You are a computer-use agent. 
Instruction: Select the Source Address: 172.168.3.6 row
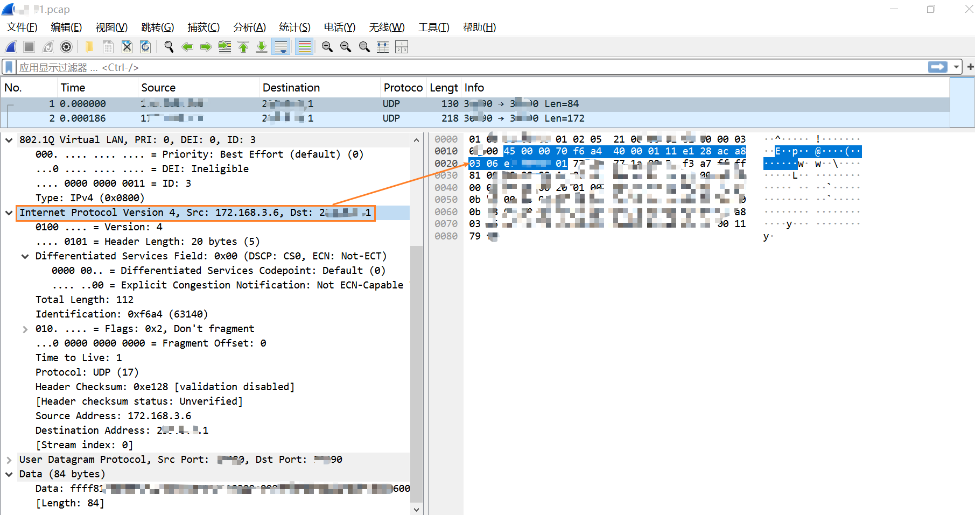click(205, 416)
